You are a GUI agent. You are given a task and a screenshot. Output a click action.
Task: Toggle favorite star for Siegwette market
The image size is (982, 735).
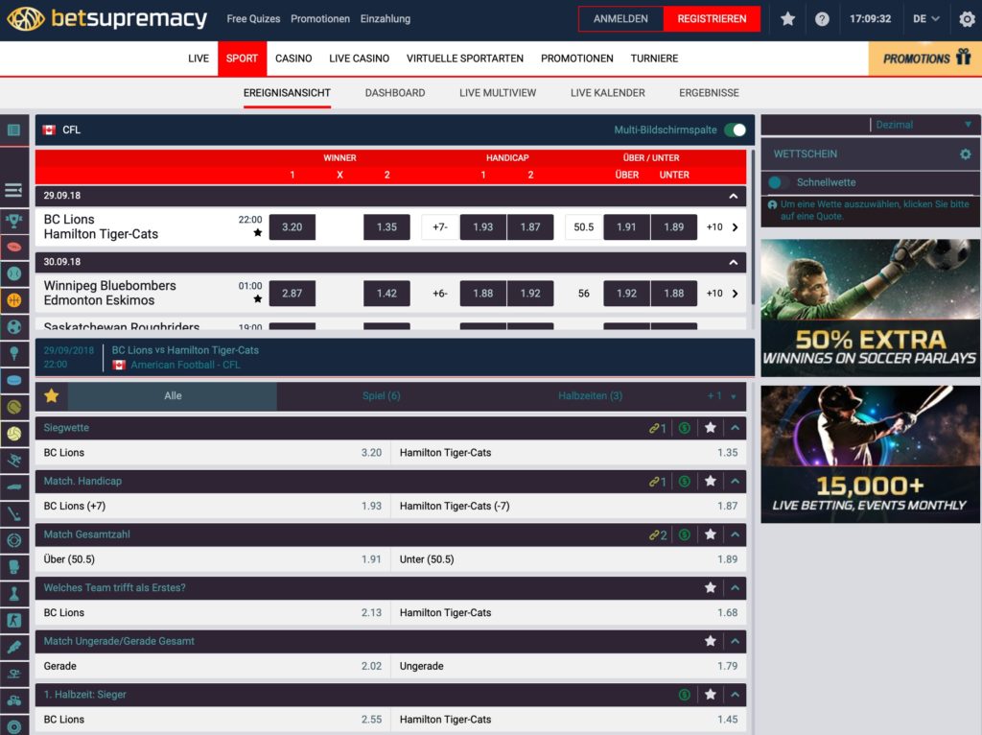(x=711, y=428)
